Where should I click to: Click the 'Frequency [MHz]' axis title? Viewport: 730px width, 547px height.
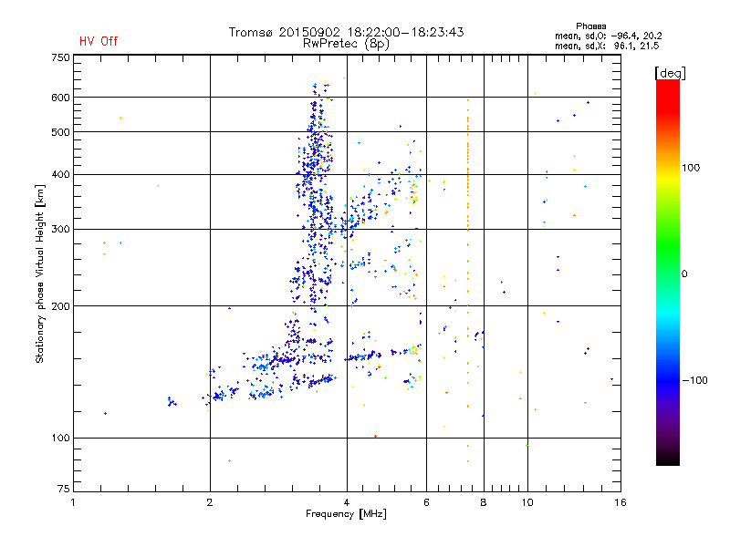pos(346,514)
